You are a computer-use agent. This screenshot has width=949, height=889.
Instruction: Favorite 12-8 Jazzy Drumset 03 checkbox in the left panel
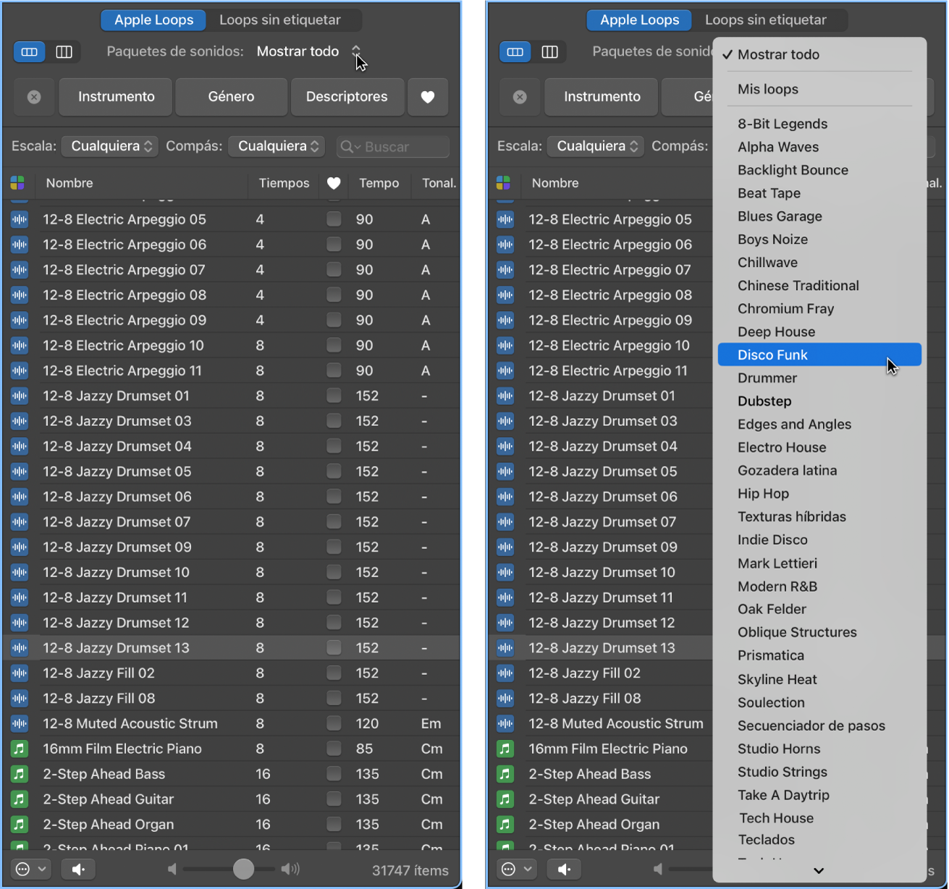click(x=334, y=420)
